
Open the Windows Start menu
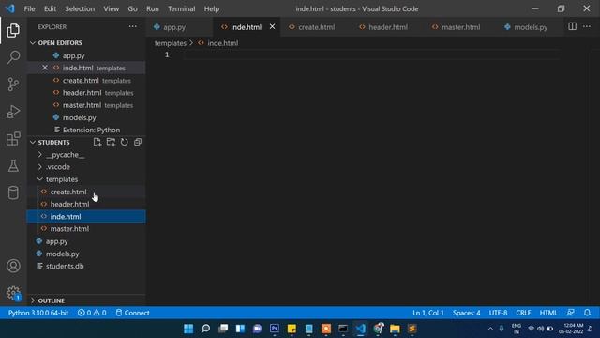point(188,329)
